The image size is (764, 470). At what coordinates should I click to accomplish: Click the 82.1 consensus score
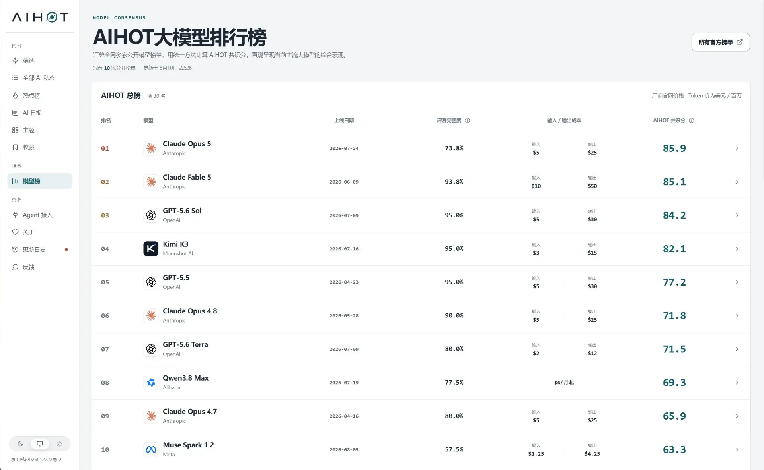pyautogui.click(x=674, y=249)
